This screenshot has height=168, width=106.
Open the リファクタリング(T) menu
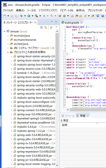[48, 10]
